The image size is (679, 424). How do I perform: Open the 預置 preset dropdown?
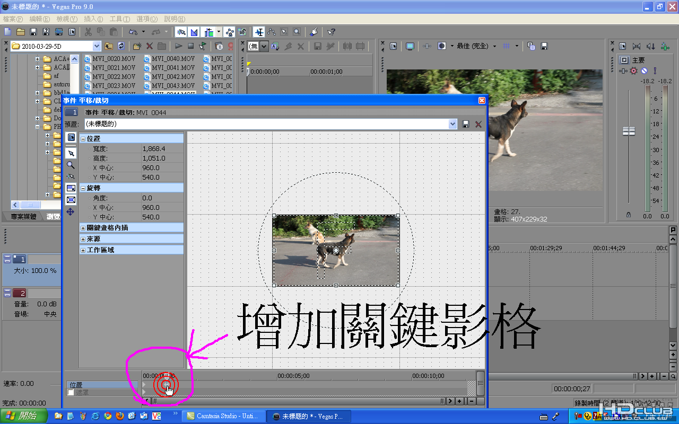click(x=452, y=124)
